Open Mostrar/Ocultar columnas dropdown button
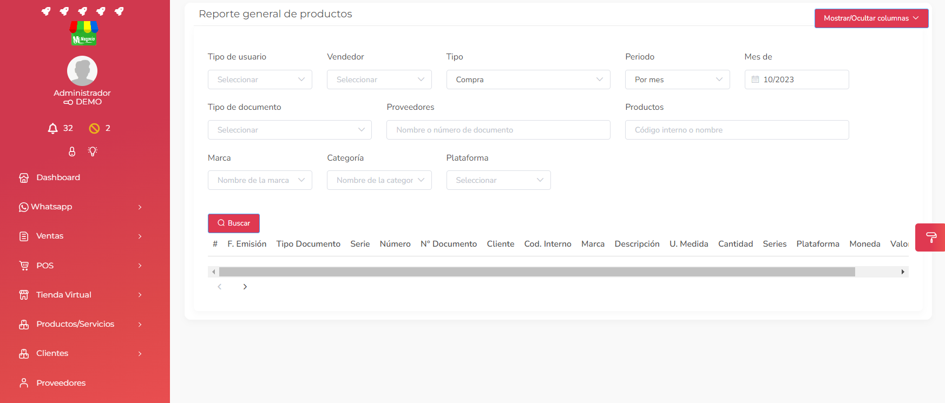The image size is (945, 403). (871, 18)
